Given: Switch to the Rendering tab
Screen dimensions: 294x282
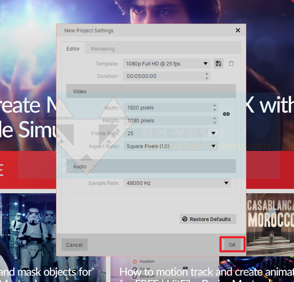Looking at the screenshot, I should click(x=103, y=49).
